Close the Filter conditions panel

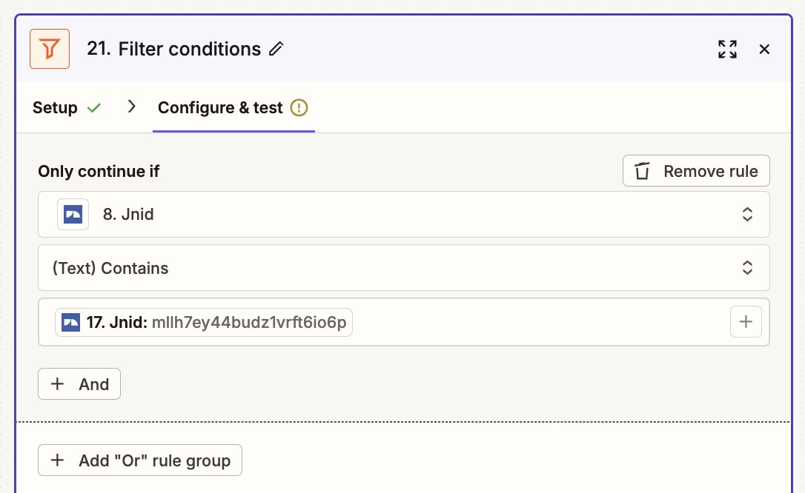coord(764,50)
